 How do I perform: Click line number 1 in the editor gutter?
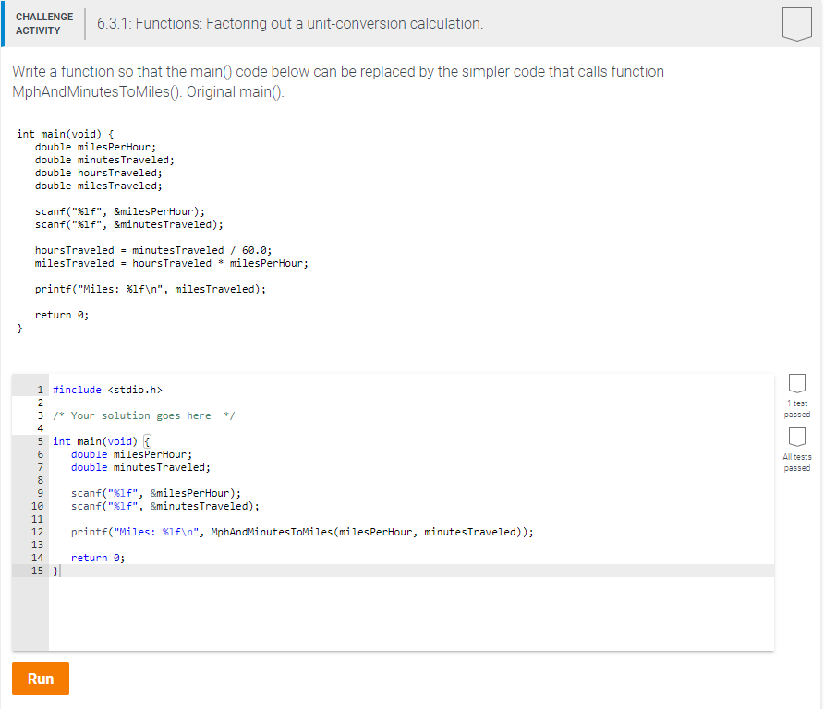(37, 389)
